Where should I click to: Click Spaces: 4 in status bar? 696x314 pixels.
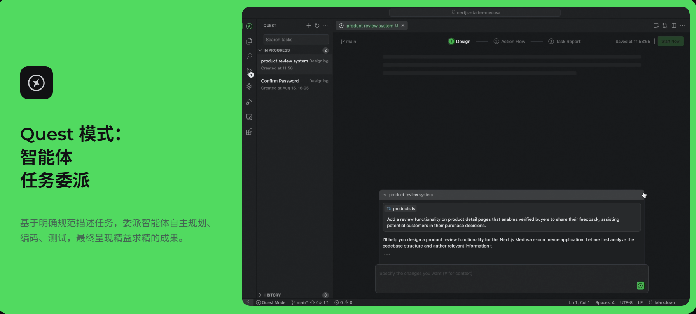(605, 302)
